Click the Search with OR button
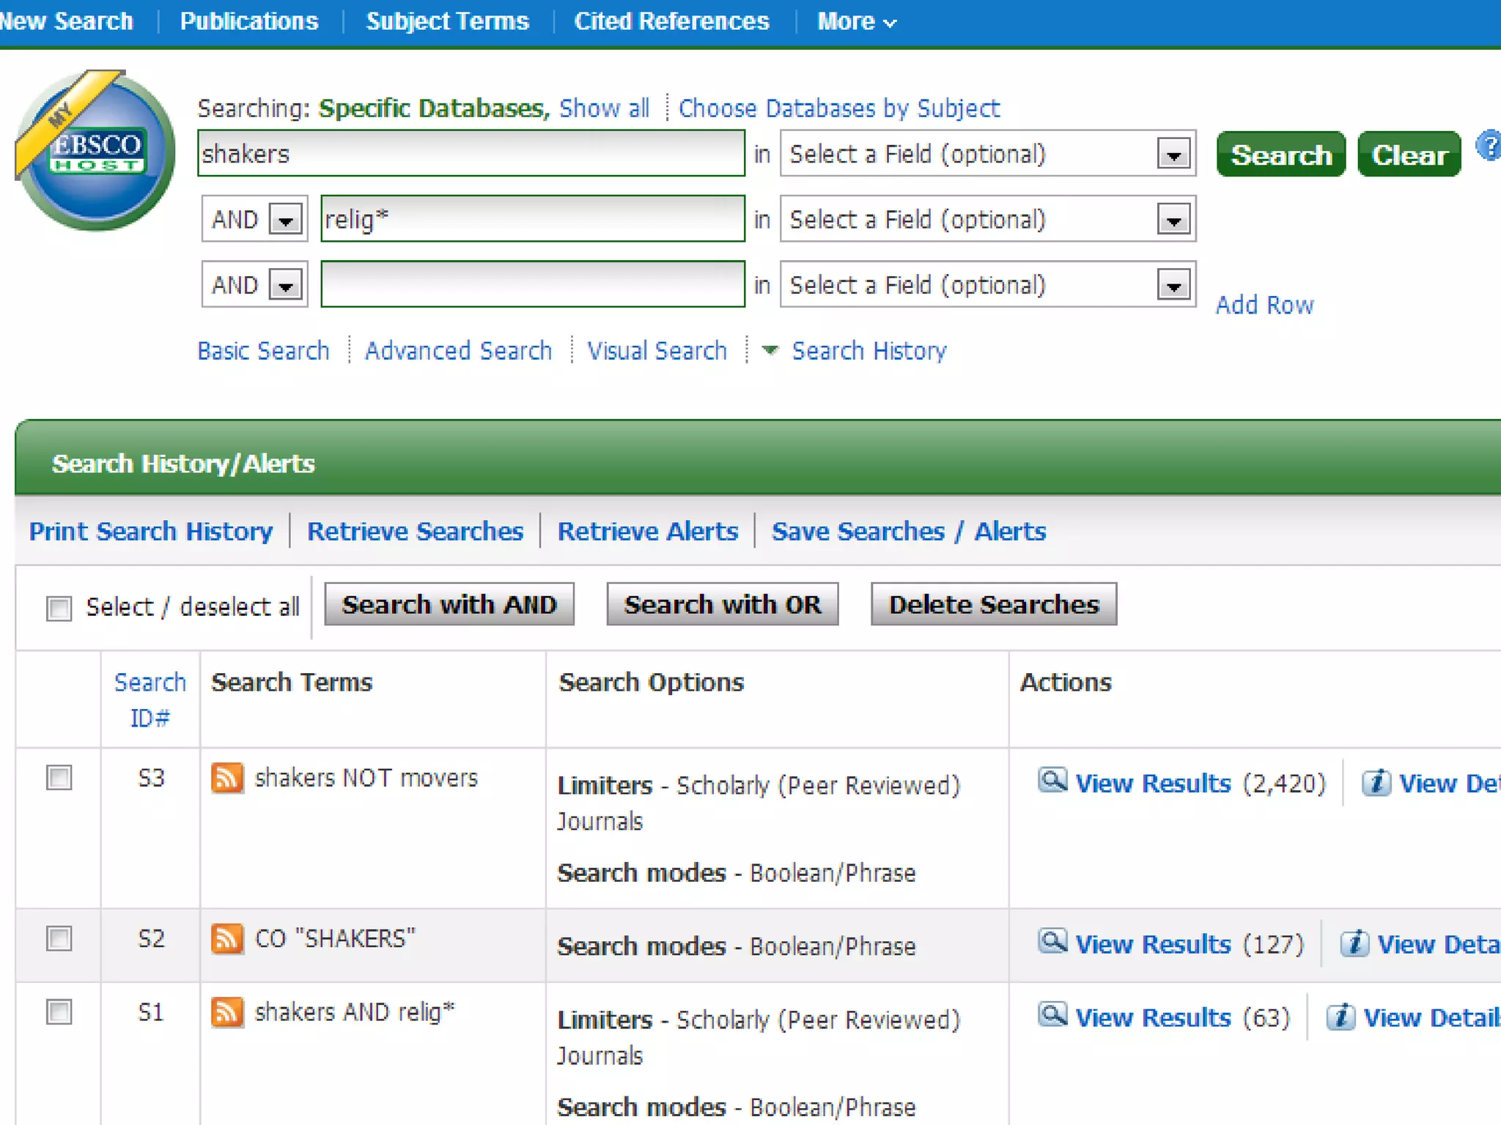This screenshot has height=1125, width=1501. click(x=722, y=605)
